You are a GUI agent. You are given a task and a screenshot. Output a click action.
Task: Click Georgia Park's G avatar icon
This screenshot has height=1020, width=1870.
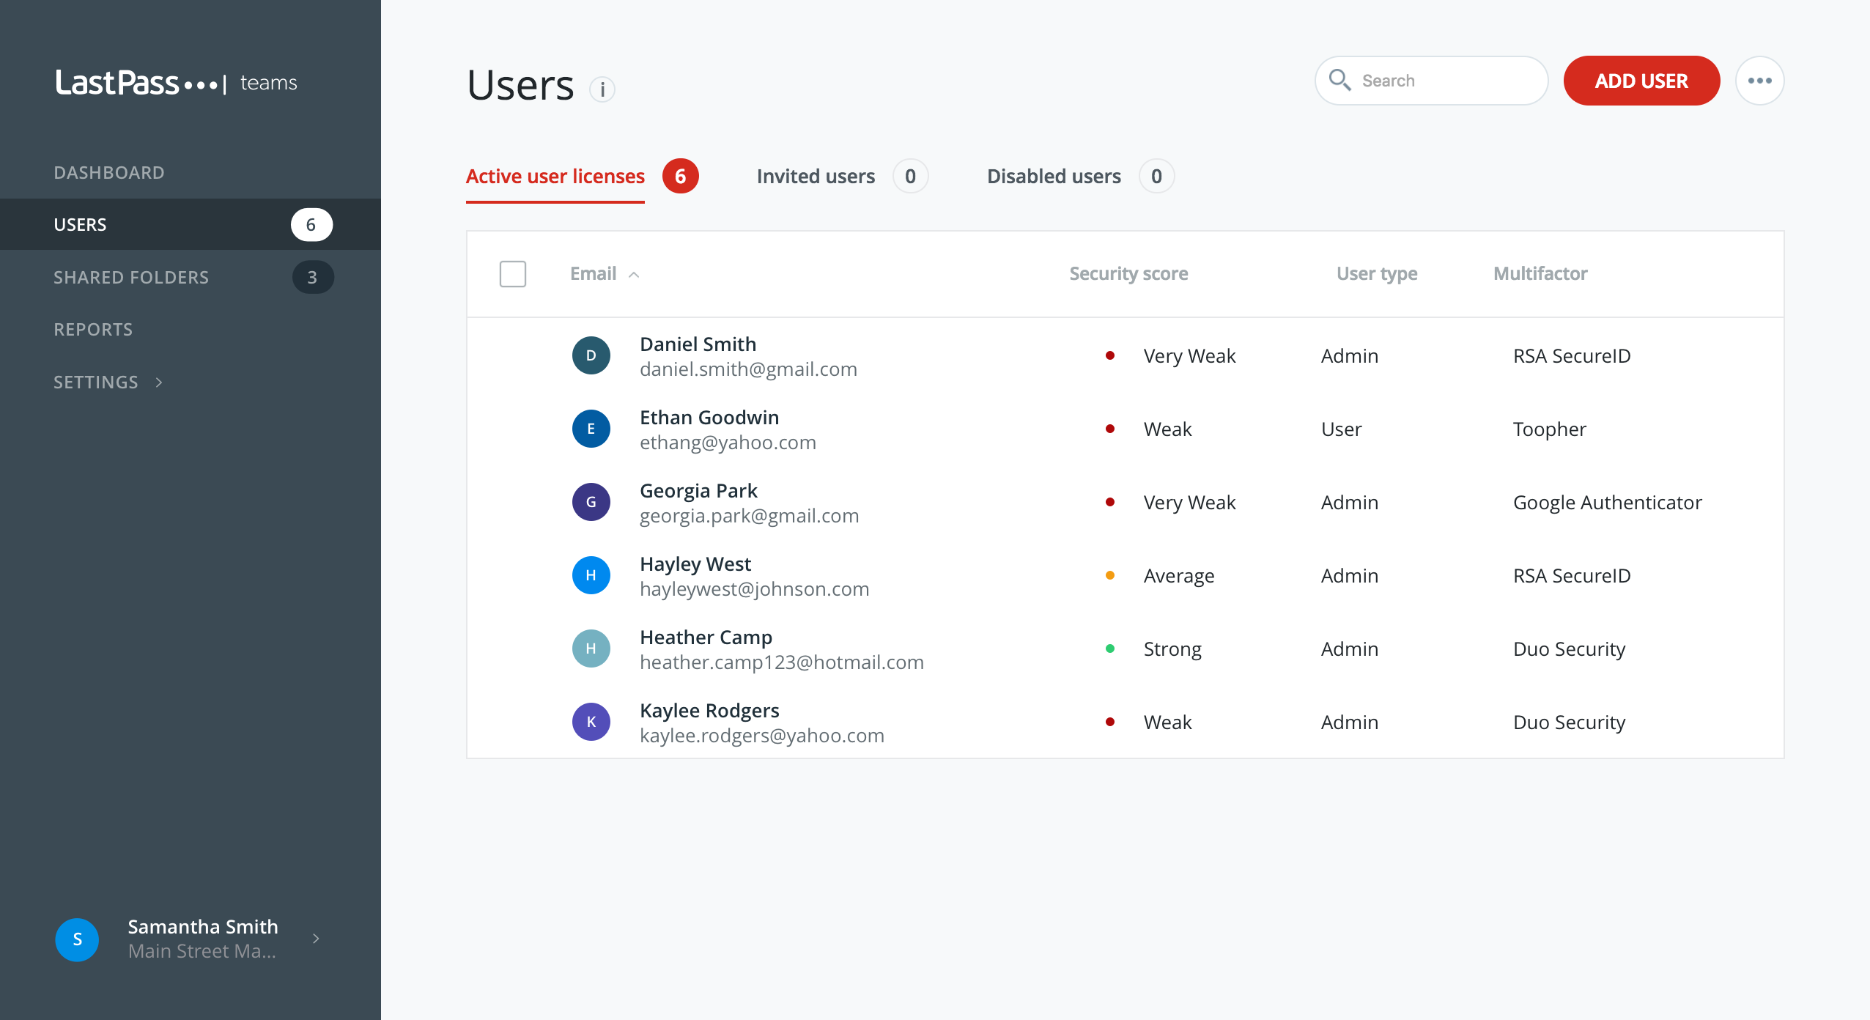591,502
